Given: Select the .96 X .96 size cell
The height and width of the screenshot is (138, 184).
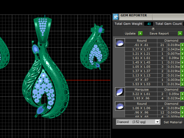Looking at the screenshot, I should click(141, 112).
